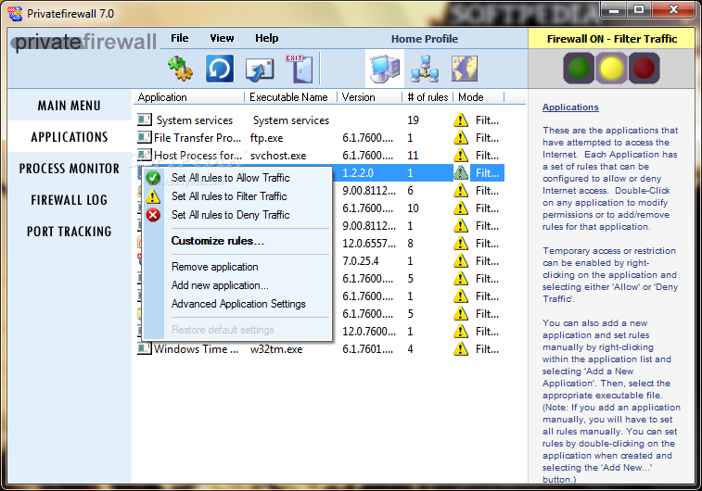
Task: Click warning icon in ftp.exe row
Action: click(x=461, y=138)
